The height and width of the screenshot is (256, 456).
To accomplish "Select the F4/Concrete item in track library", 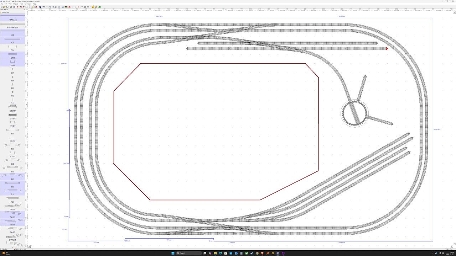I will [x=12, y=27].
